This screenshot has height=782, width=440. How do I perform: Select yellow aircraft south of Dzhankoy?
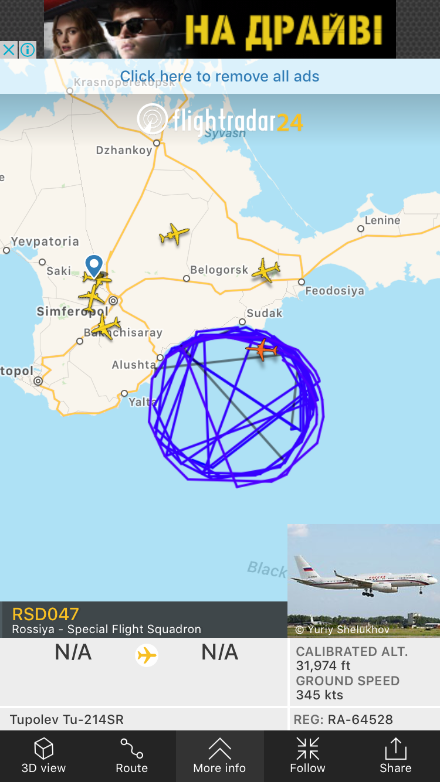click(x=174, y=234)
